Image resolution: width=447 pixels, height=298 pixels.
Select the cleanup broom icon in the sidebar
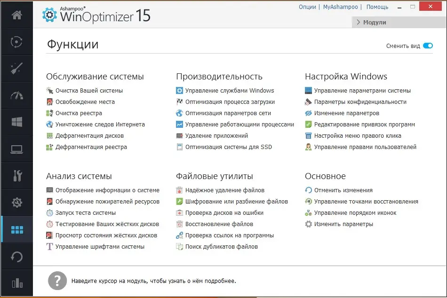16,68
